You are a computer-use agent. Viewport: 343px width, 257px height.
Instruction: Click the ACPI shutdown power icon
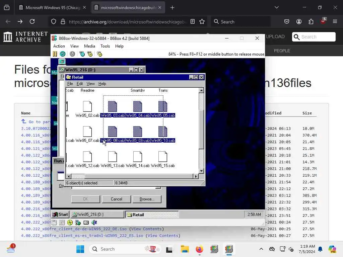(72, 54)
